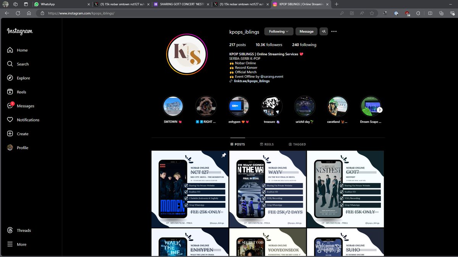Click the Instagram logo in sidebar

(x=19, y=31)
